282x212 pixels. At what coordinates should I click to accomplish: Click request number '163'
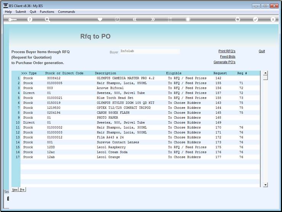tap(218, 103)
